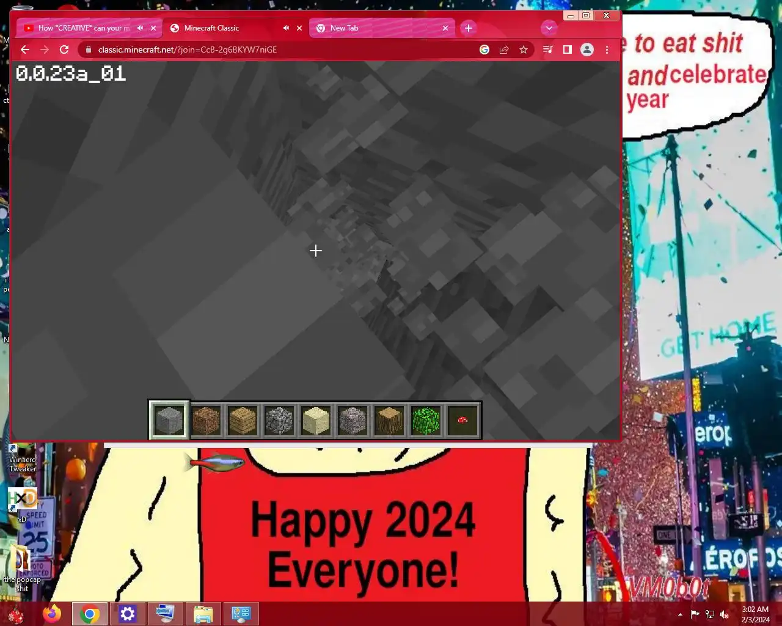Open the gear settings taskbar app

[128, 614]
